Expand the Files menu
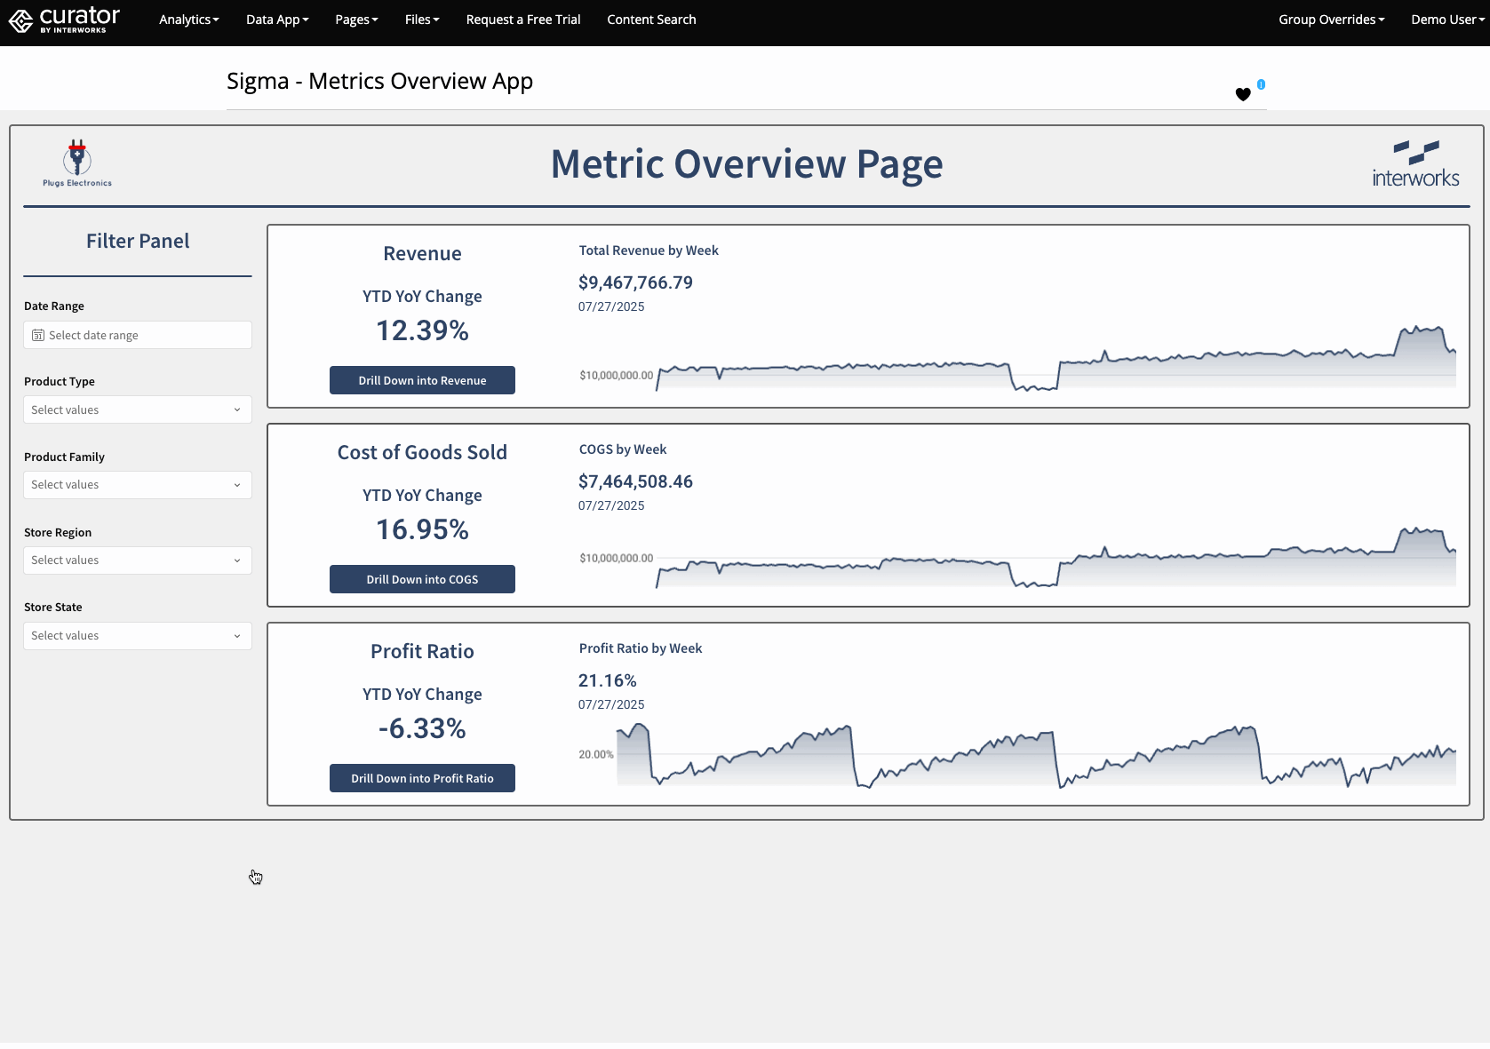 [422, 20]
